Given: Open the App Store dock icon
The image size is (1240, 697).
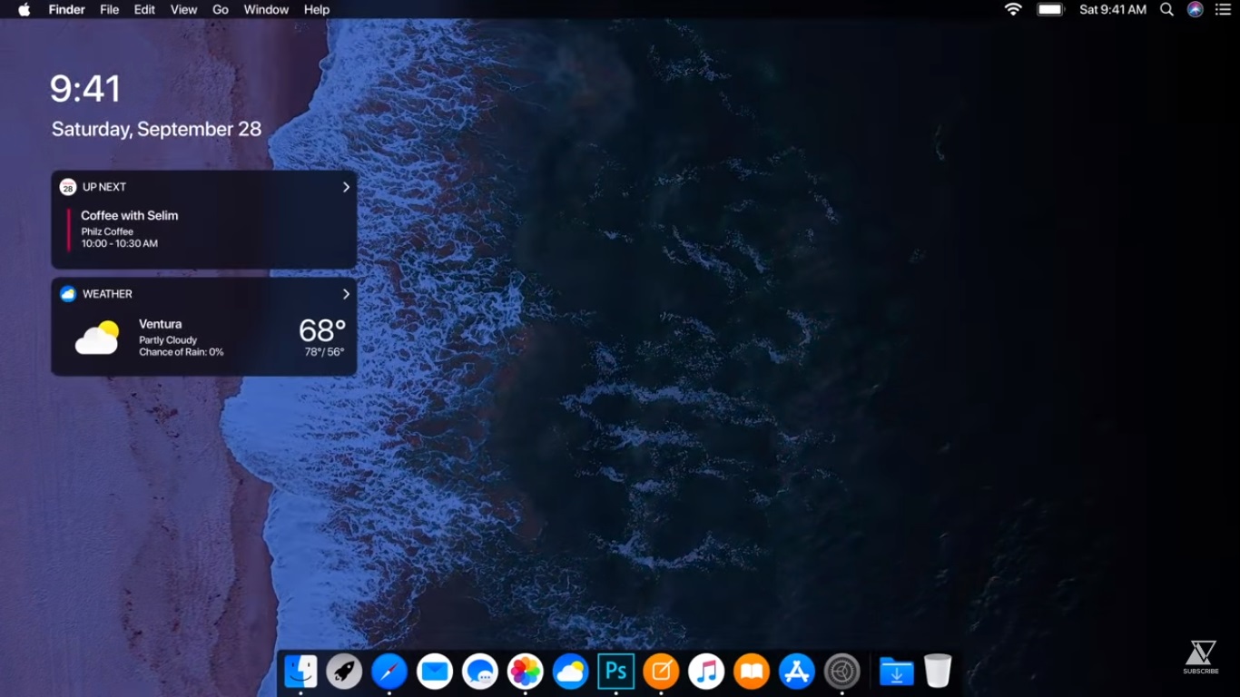Looking at the screenshot, I should [796, 672].
